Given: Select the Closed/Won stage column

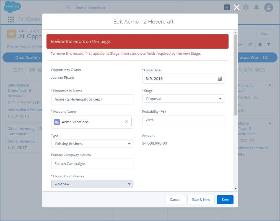Looking at the screenshot, I should pyautogui.click(x=258, y=57).
